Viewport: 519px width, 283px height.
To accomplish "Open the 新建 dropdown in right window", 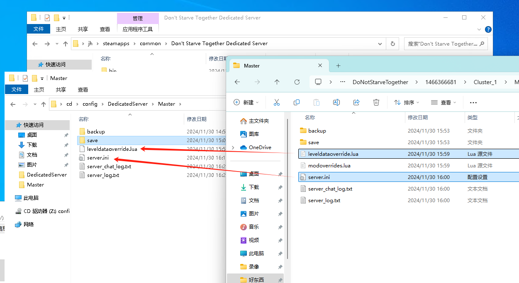I will 246,102.
